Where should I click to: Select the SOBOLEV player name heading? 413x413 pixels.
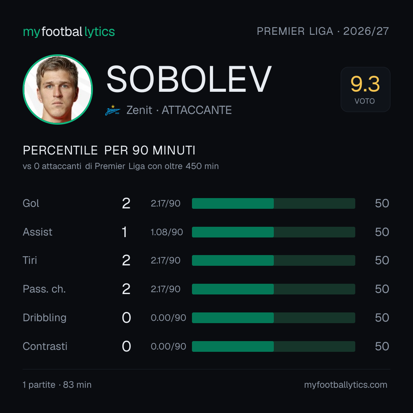pos(189,79)
